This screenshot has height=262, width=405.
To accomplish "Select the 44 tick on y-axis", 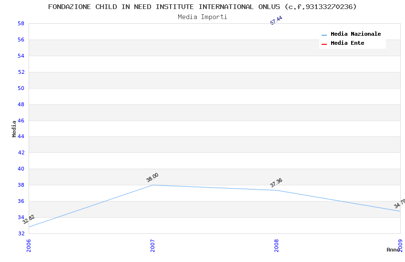I will click(21, 137).
